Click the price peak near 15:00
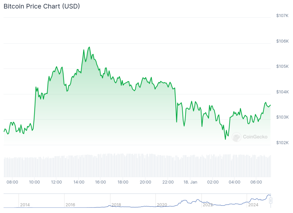 89,47
